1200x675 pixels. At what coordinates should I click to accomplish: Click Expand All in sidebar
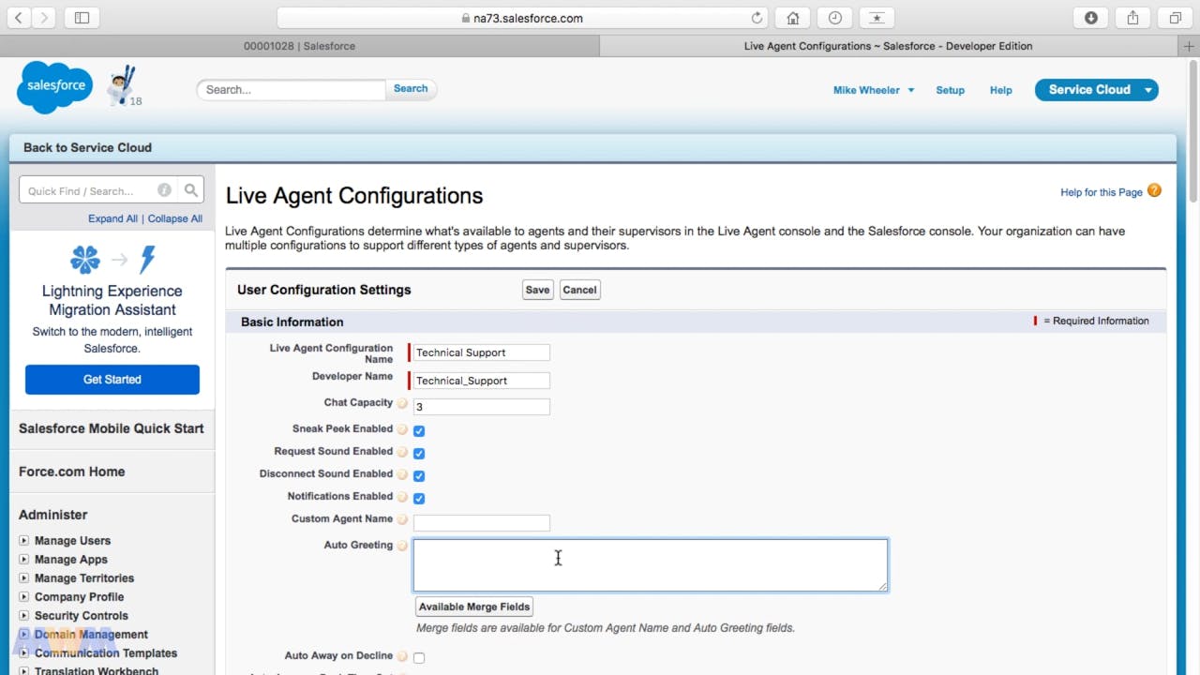point(112,218)
